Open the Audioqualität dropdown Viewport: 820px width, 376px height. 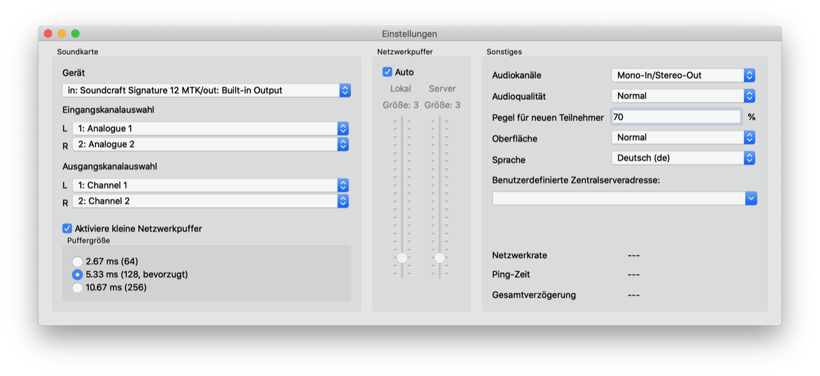(x=683, y=96)
